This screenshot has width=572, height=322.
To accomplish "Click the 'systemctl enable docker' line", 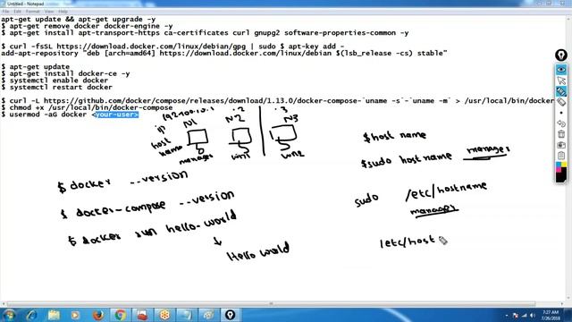I will click(55, 80).
